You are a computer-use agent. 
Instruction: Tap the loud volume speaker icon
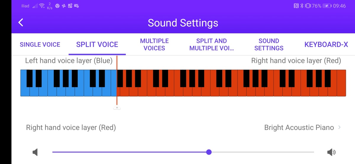pos(331,152)
